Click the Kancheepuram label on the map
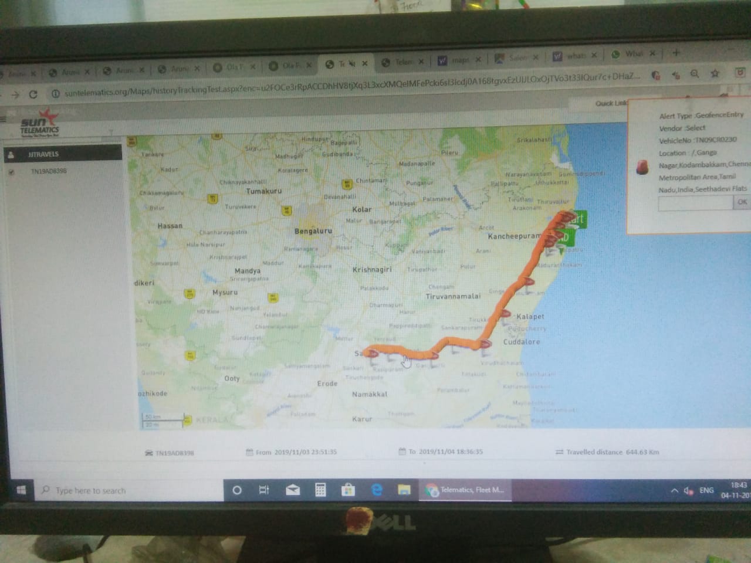 pyautogui.click(x=515, y=236)
